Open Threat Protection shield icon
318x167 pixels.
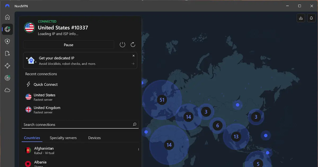[x=7, y=41]
